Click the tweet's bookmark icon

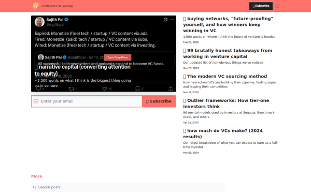coord(137,88)
